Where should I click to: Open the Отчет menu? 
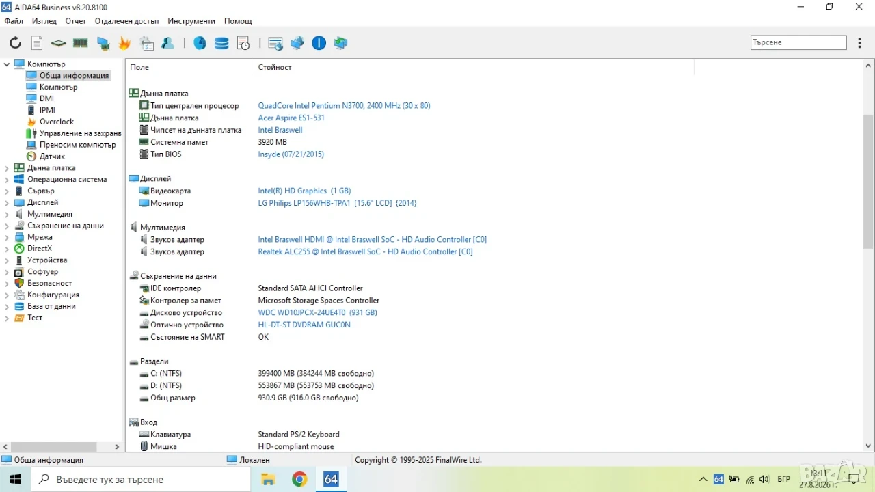coord(76,21)
